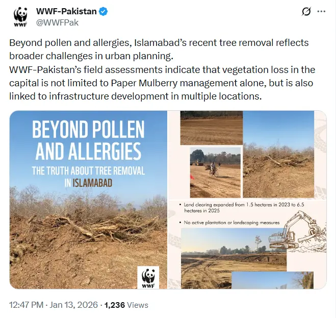Click the yellow ISLAMABAD word in the image
Image resolution: width=336 pixels, height=318 pixels.
92,182
